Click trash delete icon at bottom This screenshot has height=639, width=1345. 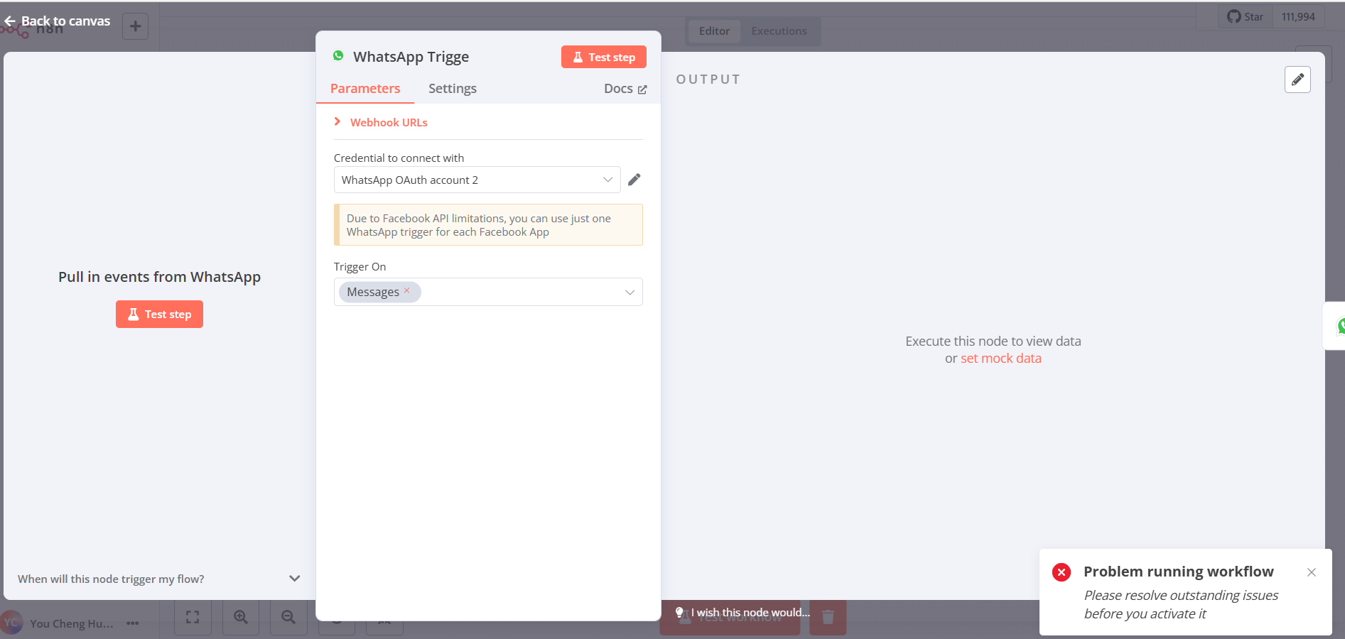click(x=828, y=617)
